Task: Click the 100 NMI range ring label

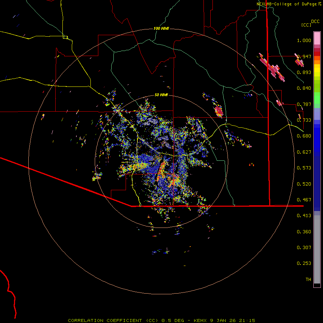Action: [161, 28]
